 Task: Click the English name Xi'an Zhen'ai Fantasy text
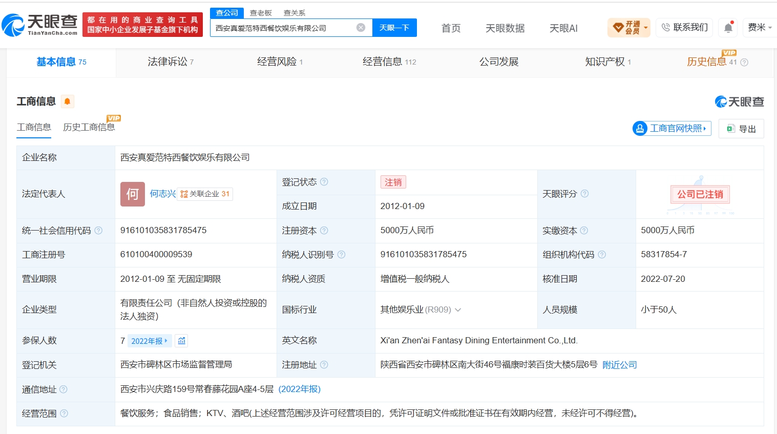click(x=478, y=340)
